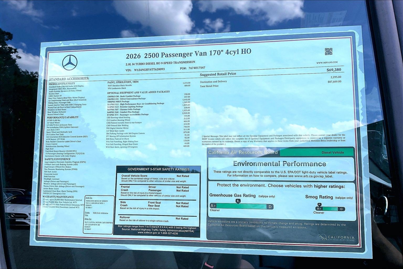Click "C00PKG C00 - Basic Comfort Package"
The height and width of the screenshot is (269, 403).
point(124,96)
